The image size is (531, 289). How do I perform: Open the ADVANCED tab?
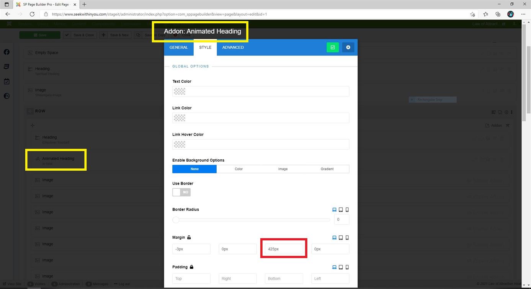tap(233, 47)
